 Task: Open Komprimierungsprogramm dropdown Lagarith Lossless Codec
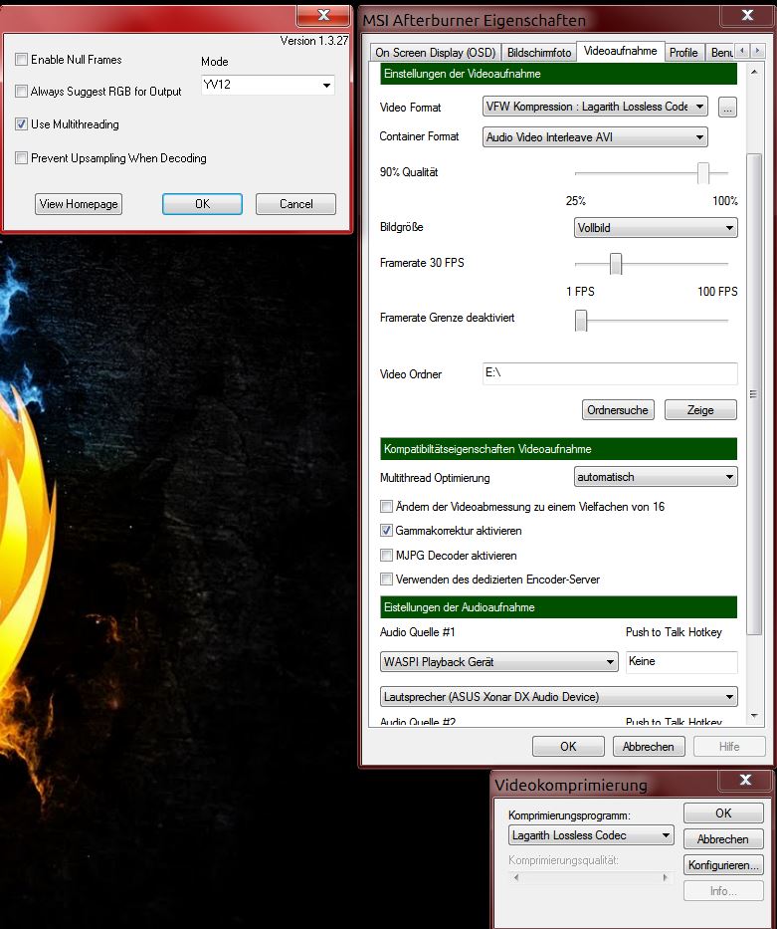click(591, 835)
